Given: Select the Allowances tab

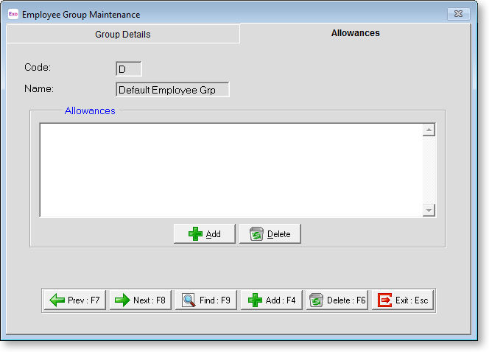Looking at the screenshot, I should (x=356, y=33).
